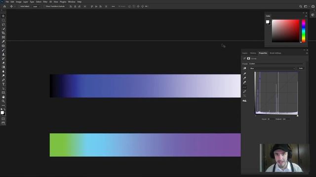Open the Window menu
This screenshot has height=177, width=316.
tap(72, 2)
